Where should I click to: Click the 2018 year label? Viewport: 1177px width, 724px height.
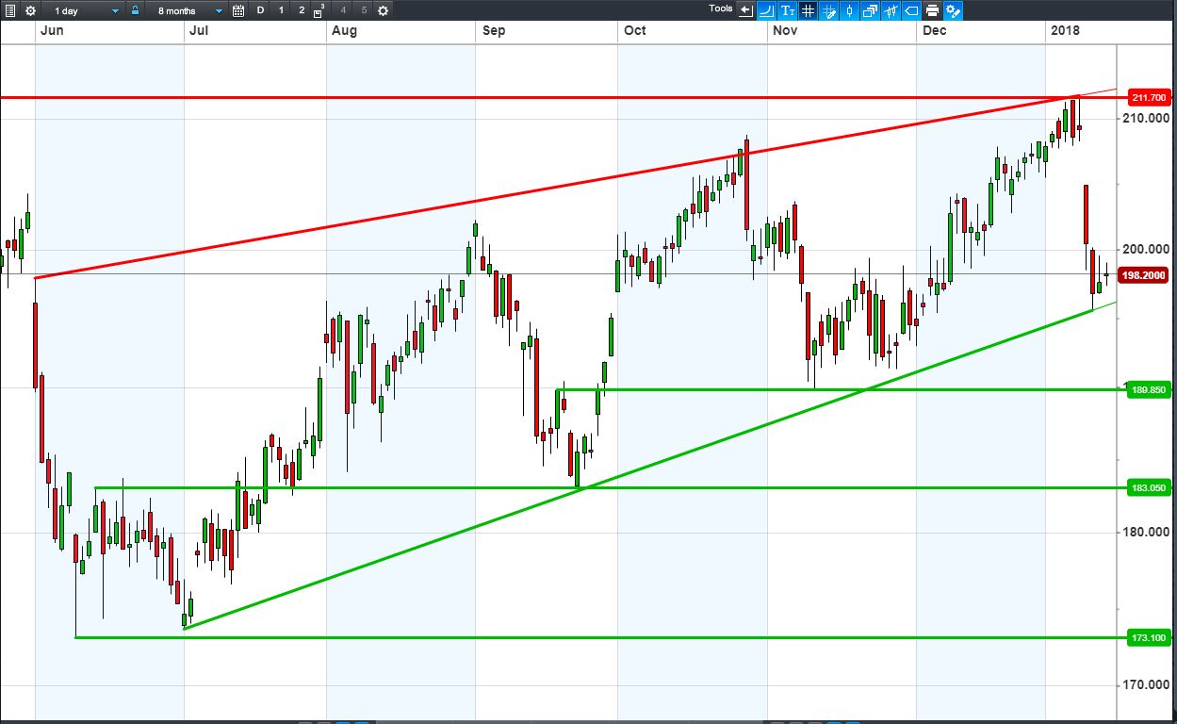1066,31
